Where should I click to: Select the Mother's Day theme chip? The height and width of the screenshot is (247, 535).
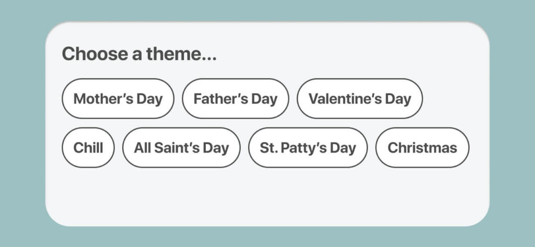pos(118,99)
